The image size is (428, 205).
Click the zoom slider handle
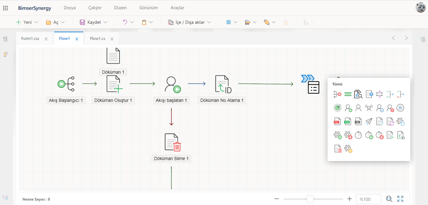(310, 199)
